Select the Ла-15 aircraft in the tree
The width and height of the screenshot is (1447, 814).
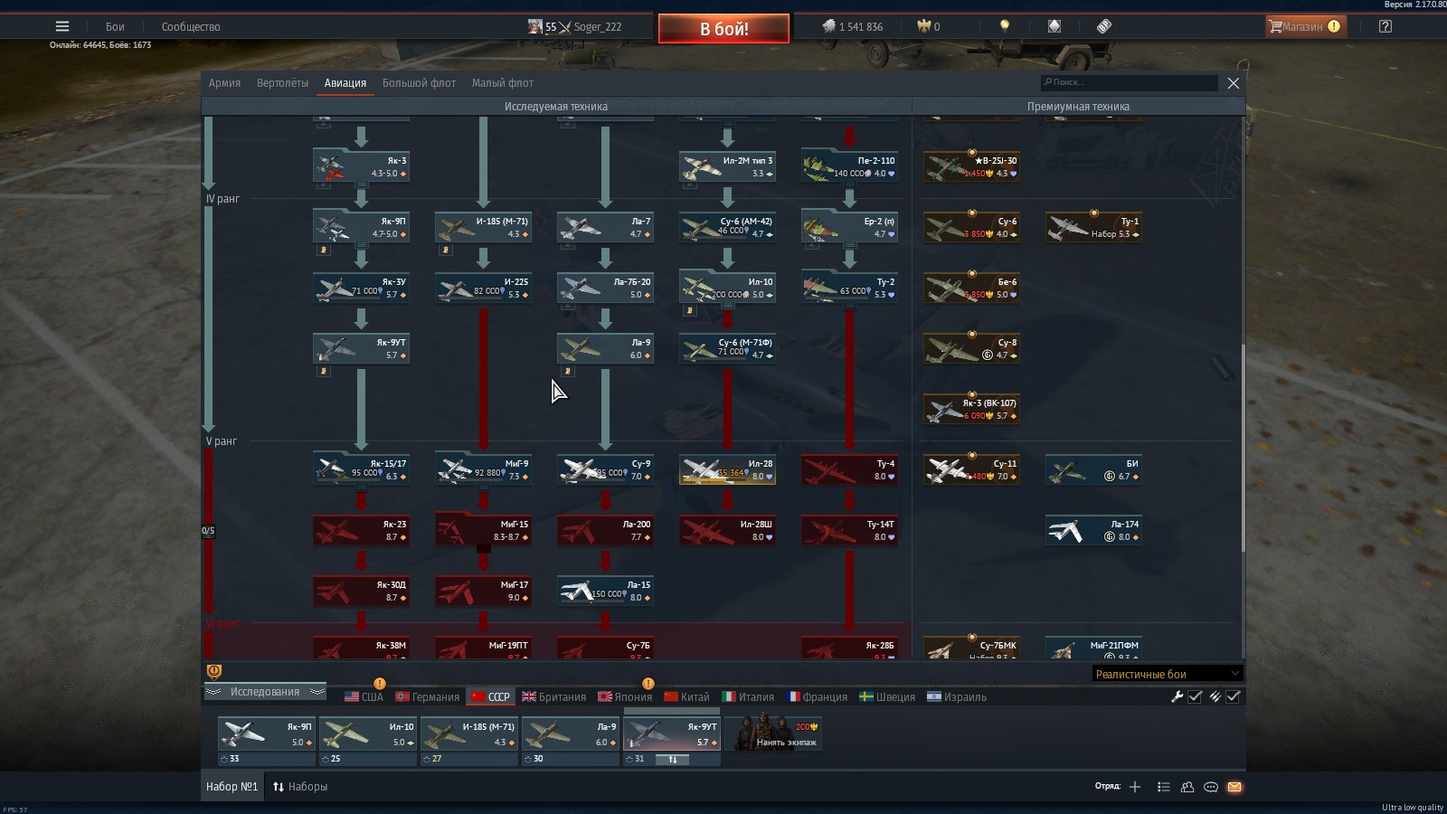(x=605, y=591)
